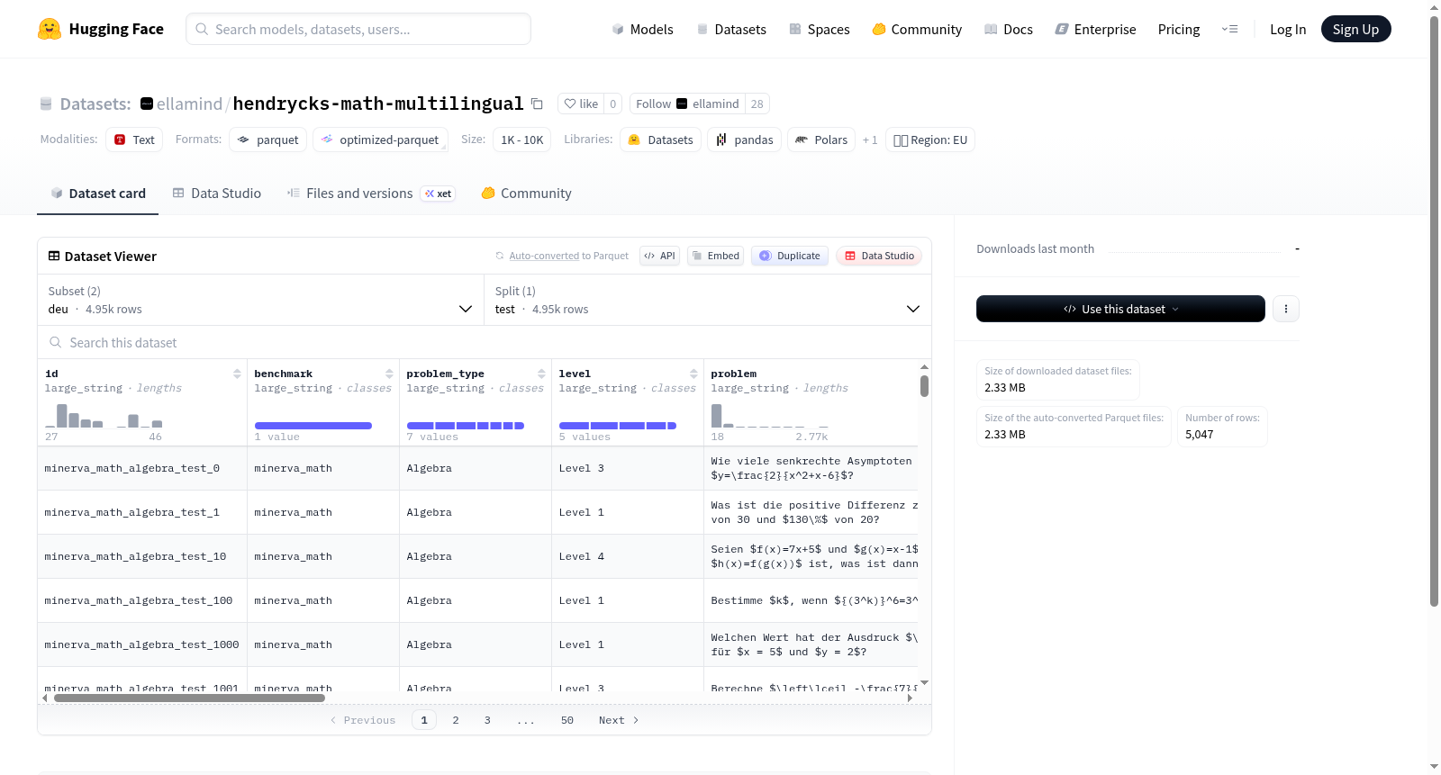The width and height of the screenshot is (1441, 775).
Task: Open Docs in the top navigation
Action: click(x=1008, y=30)
